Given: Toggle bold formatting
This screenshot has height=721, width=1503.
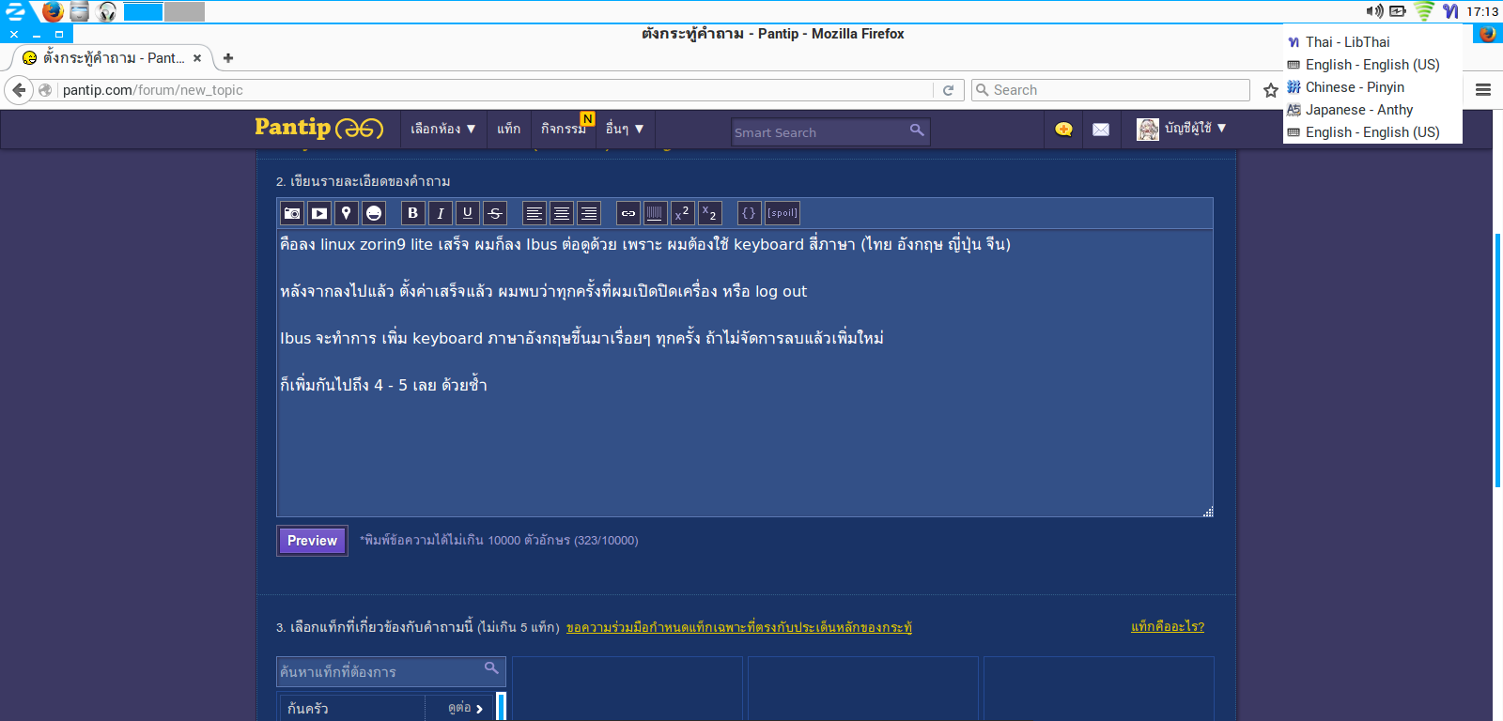Looking at the screenshot, I should 413,213.
